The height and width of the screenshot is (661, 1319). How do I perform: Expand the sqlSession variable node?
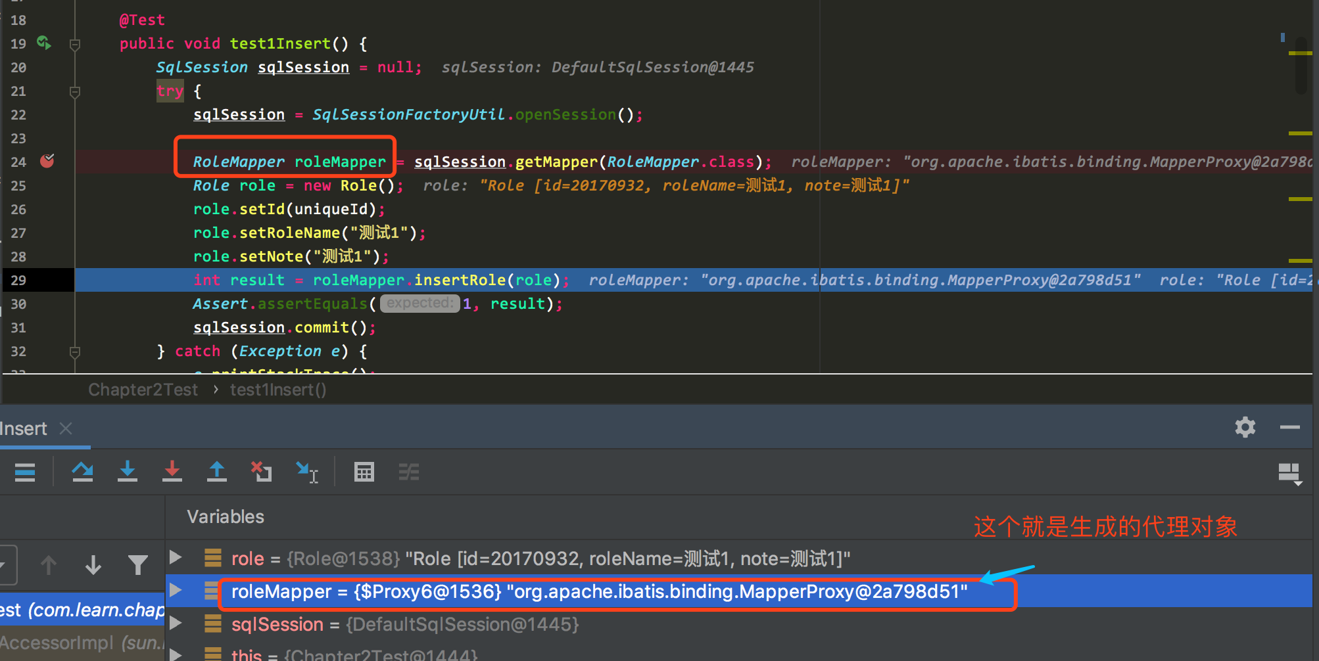pyautogui.click(x=176, y=623)
